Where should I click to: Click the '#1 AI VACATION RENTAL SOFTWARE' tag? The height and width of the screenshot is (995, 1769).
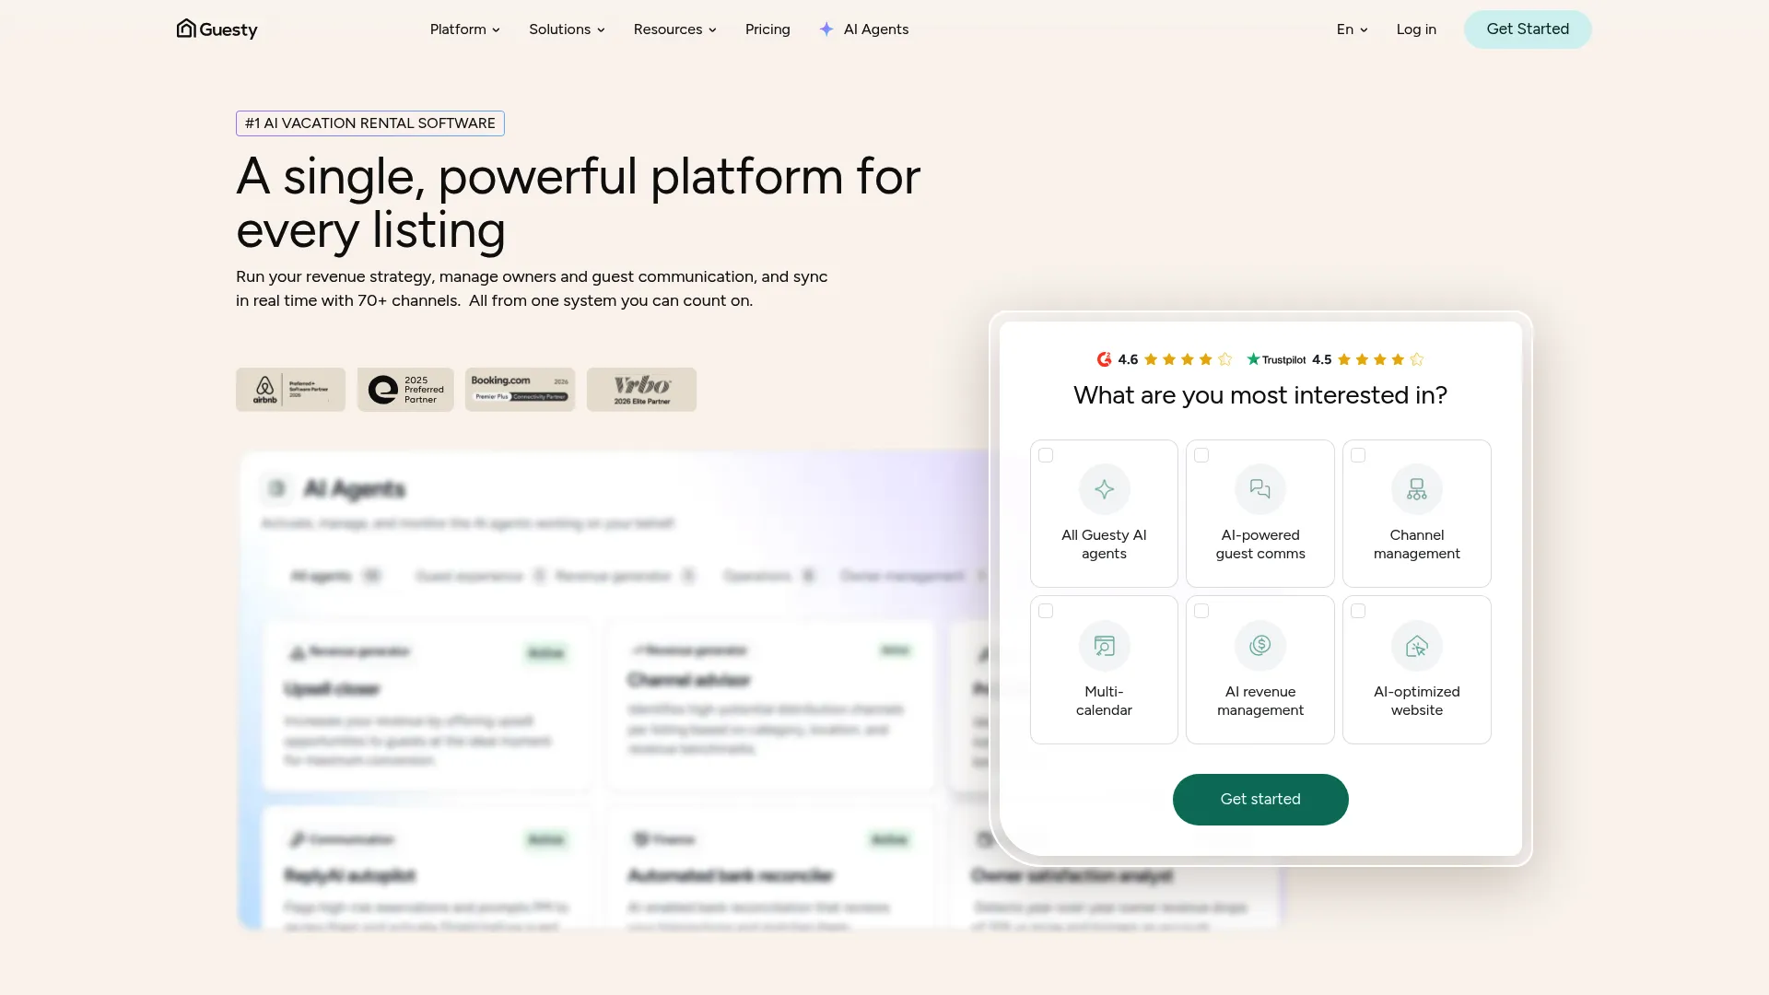pos(370,123)
